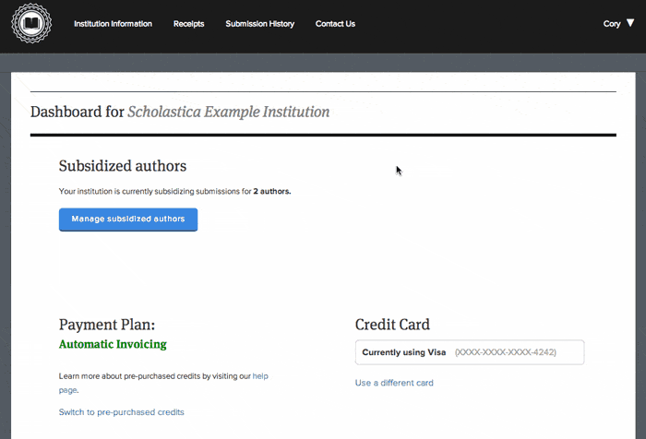Select the Automatic Invoicing plan text
This screenshot has height=439, width=646.
click(x=113, y=344)
